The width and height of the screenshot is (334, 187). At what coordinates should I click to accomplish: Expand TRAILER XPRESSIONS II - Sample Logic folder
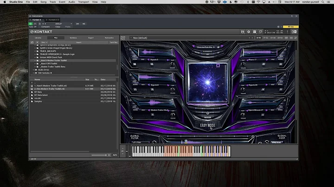[x=35, y=54]
